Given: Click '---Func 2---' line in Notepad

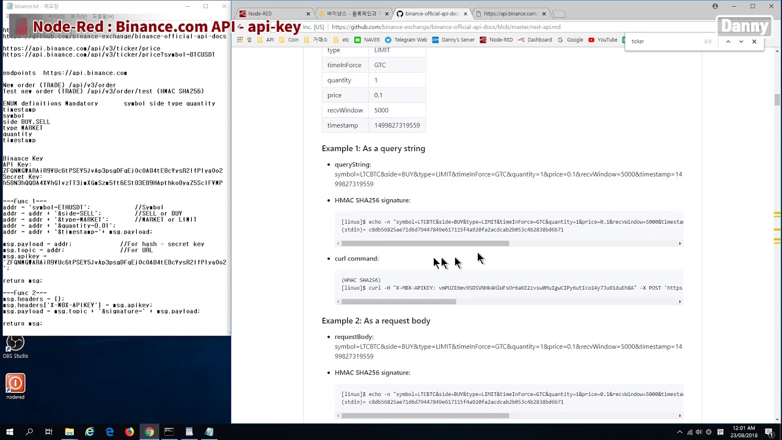Looking at the screenshot, I should point(25,293).
